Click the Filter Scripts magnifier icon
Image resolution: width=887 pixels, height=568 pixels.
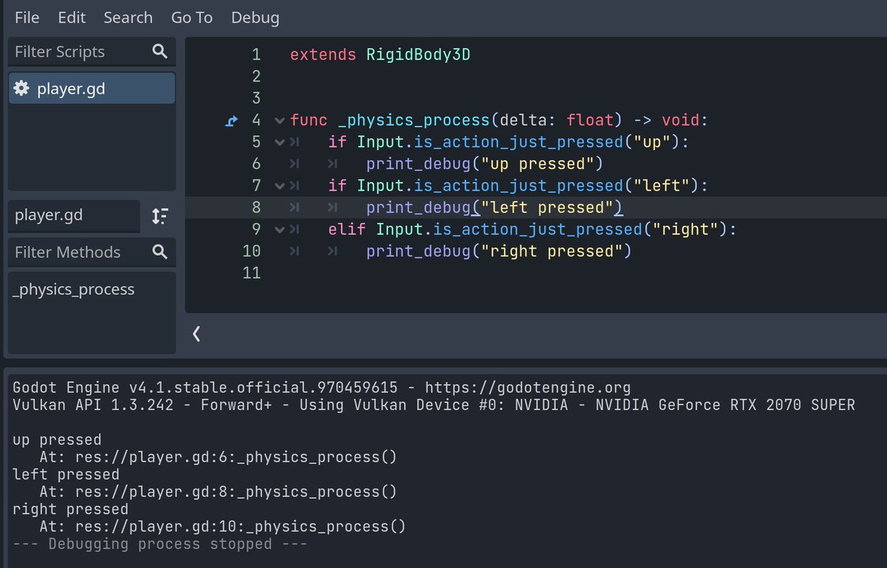[160, 51]
